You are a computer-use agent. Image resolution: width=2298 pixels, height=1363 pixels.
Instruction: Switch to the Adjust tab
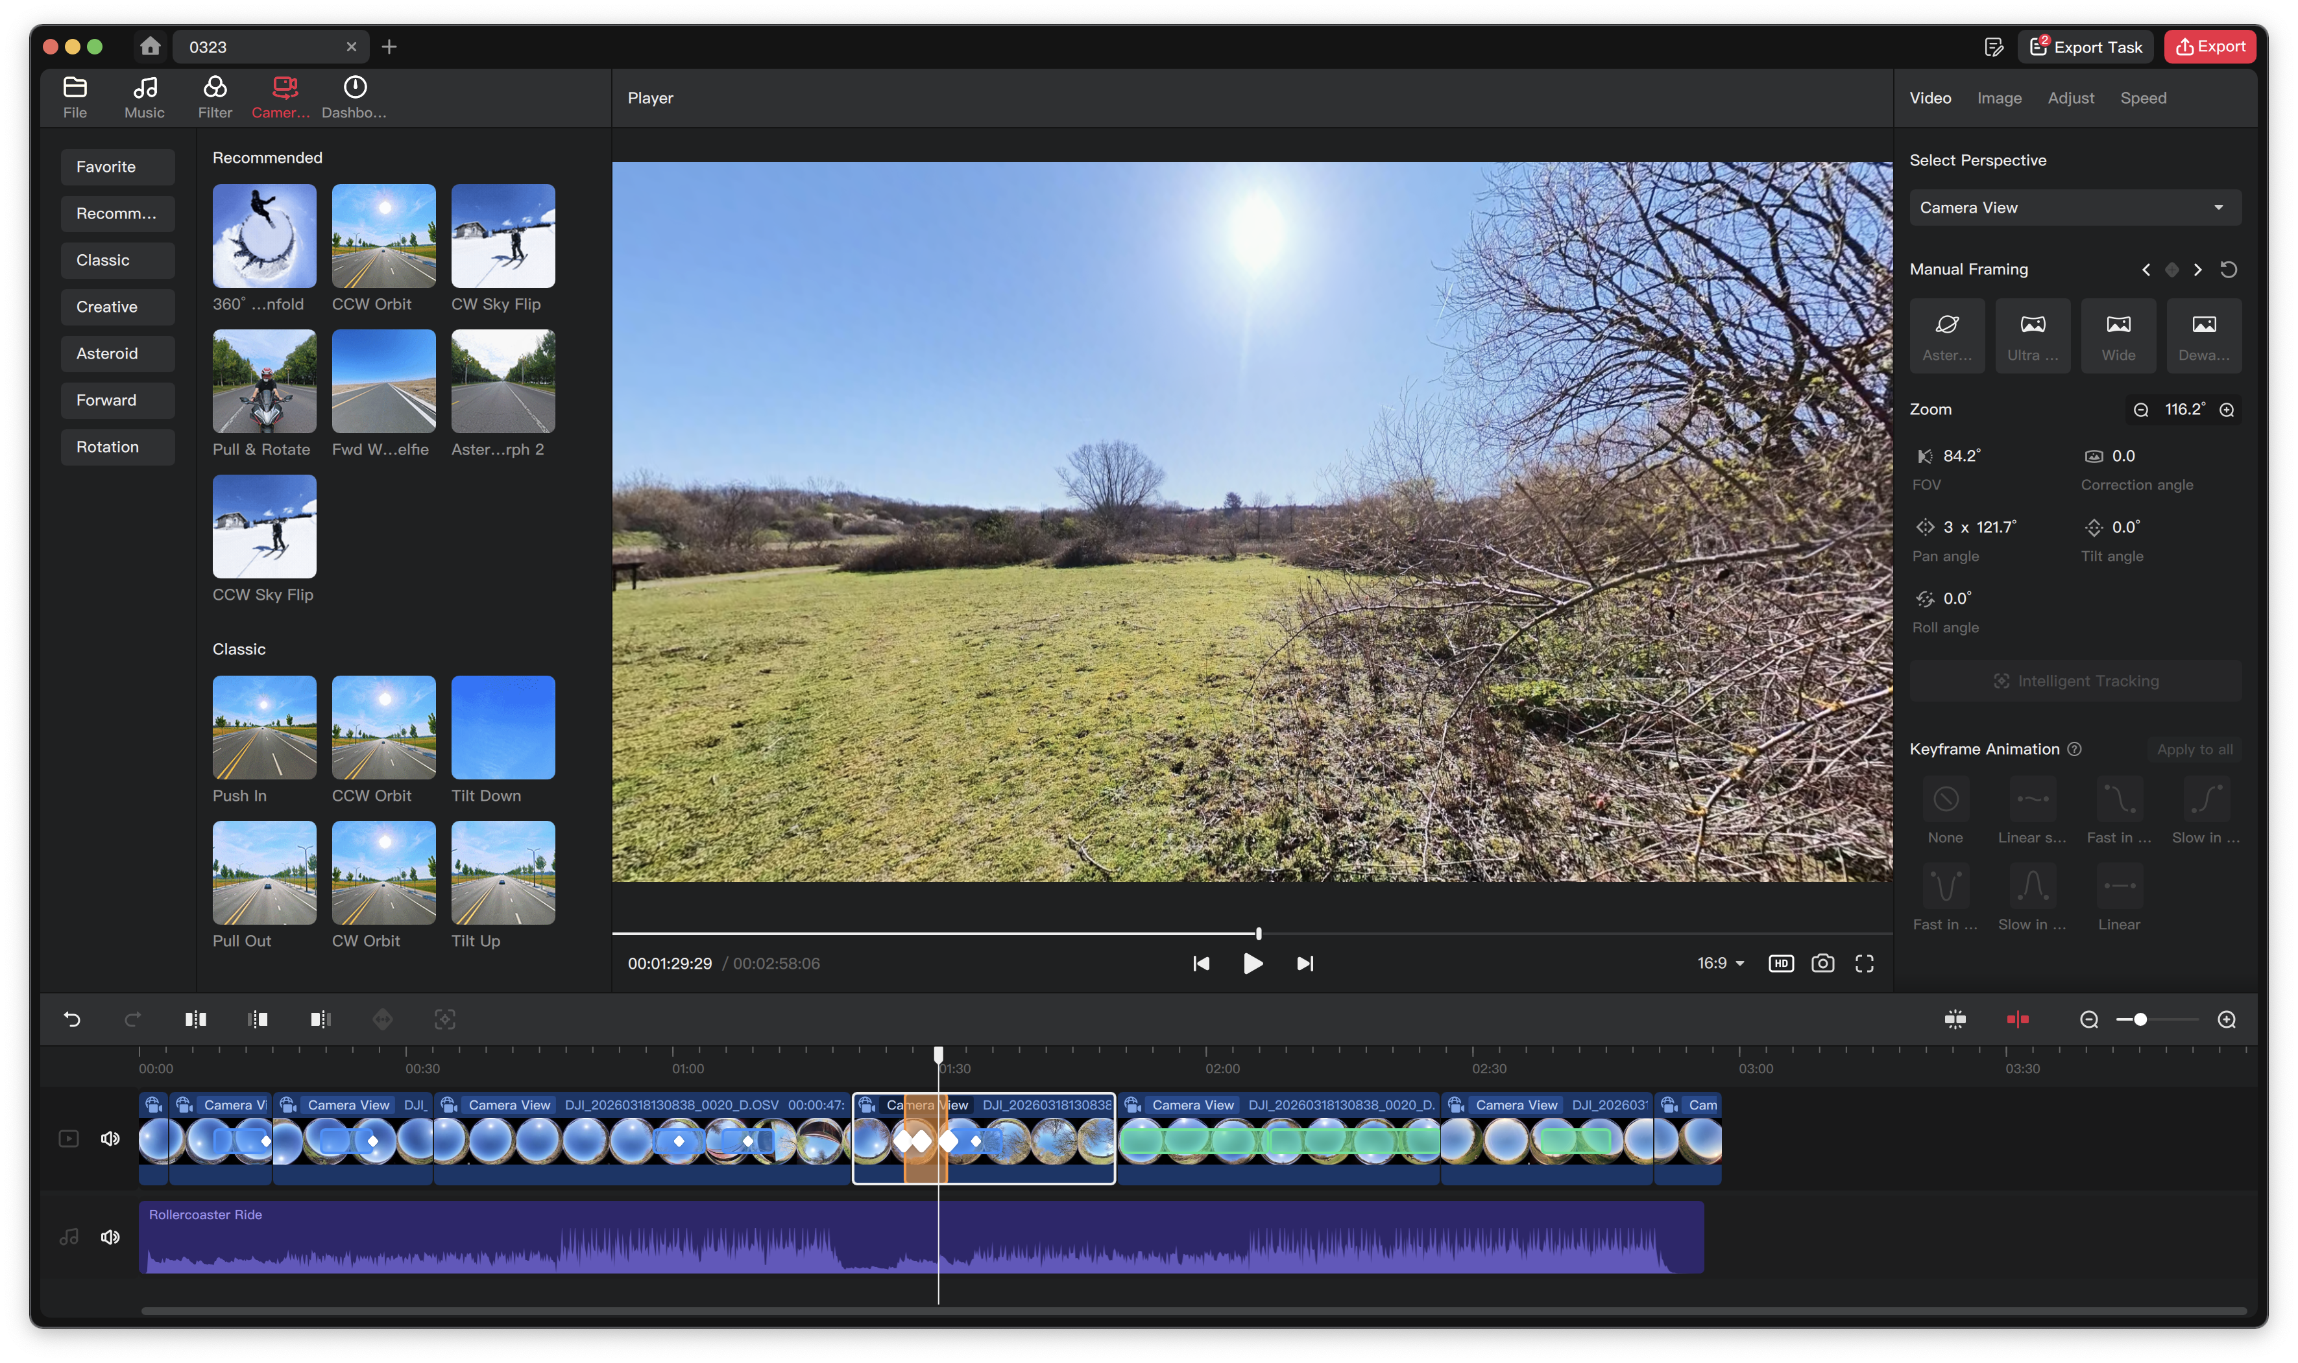[2070, 99]
